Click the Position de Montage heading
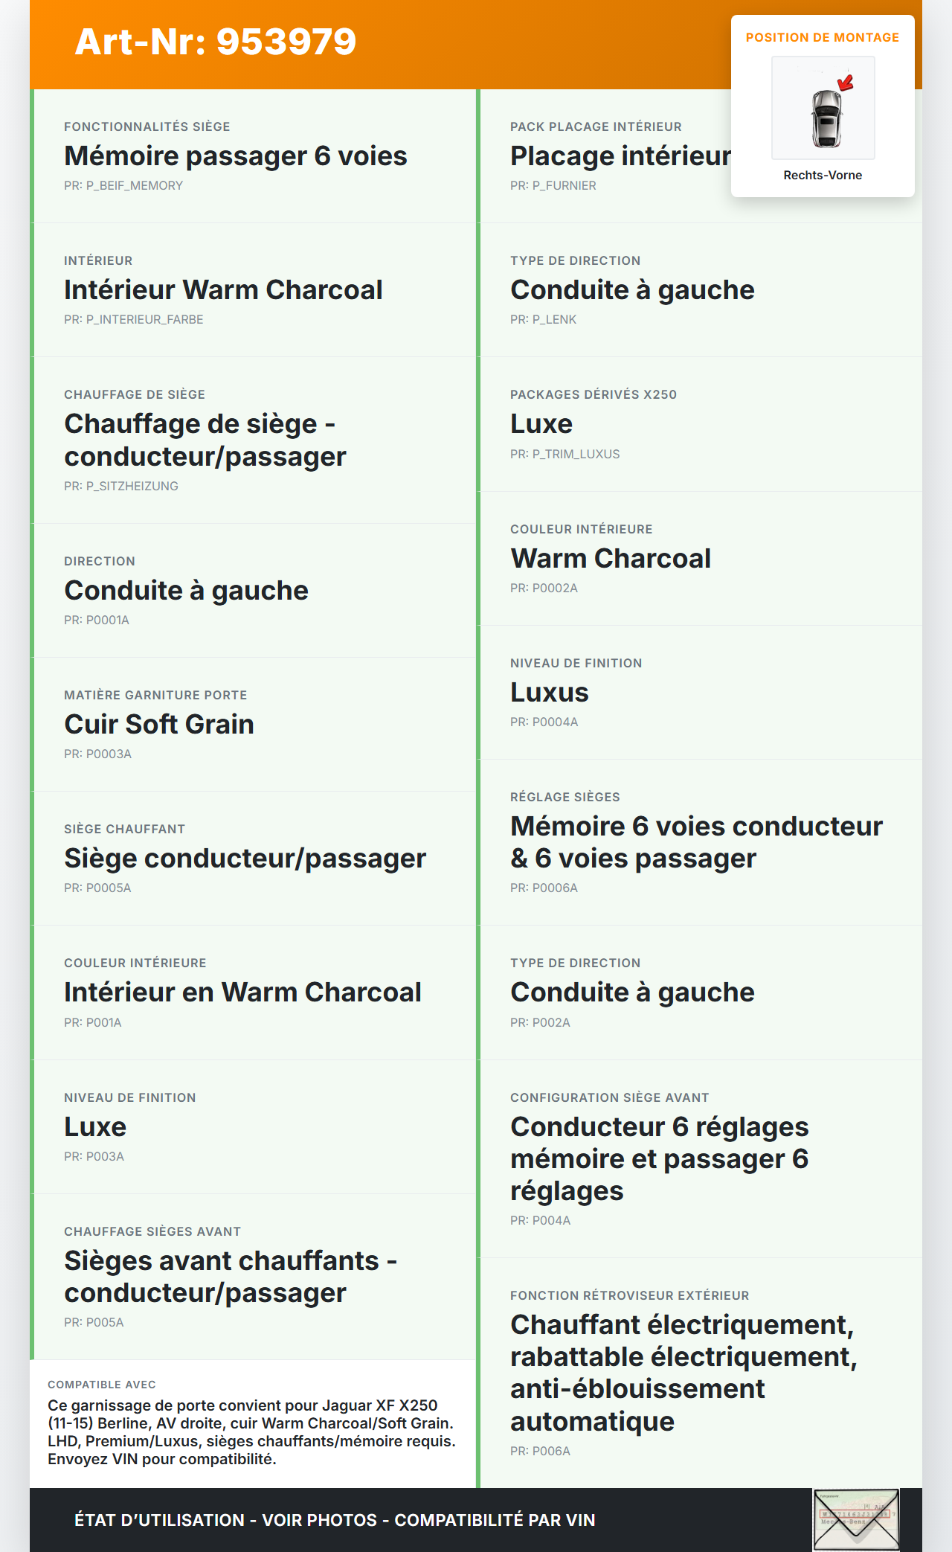The height and width of the screenshot is (1552, 952). pos(823,37)
